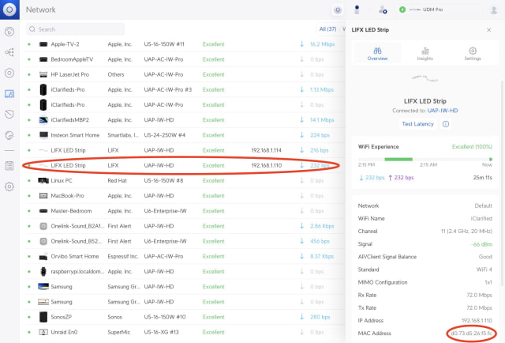This screenshot has width=505, height=343.
Task: Switch to the Insights tab
Action: 425,53
